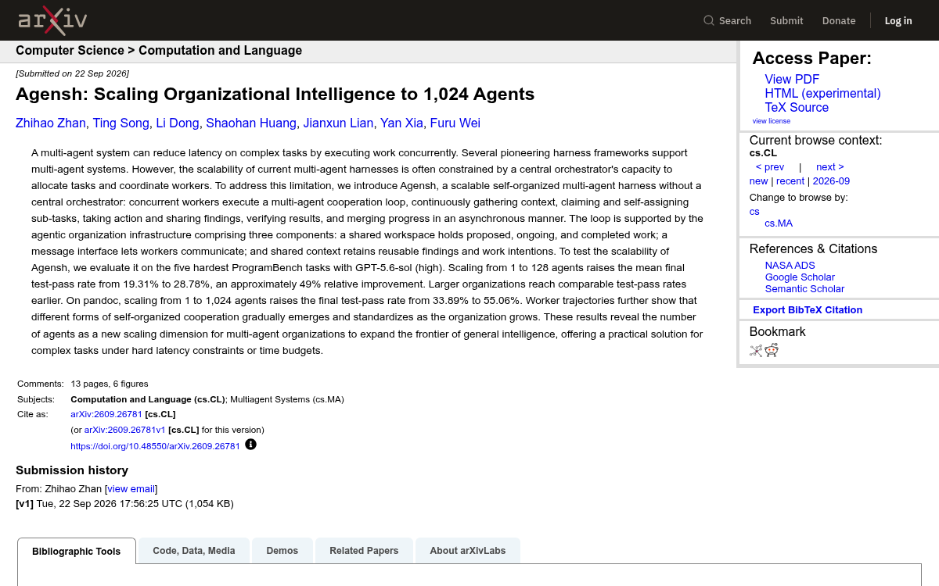This screenshot has height=586, width=939.
Task: Open the View PDF link
Action: point(792,79)
